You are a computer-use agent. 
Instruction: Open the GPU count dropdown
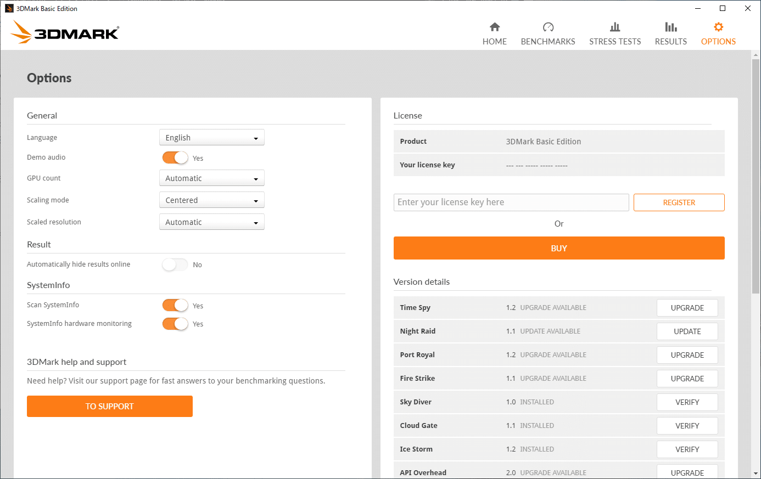(x=212, y=178)
